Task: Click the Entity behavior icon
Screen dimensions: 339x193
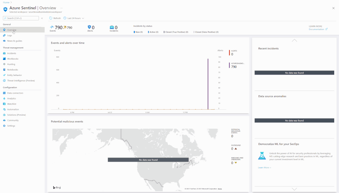Action: point(4,75)
